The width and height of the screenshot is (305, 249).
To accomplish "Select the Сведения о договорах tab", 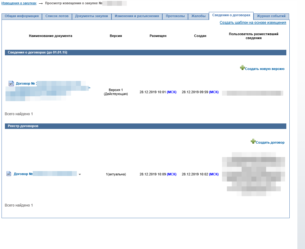I will tap(231, 15).
